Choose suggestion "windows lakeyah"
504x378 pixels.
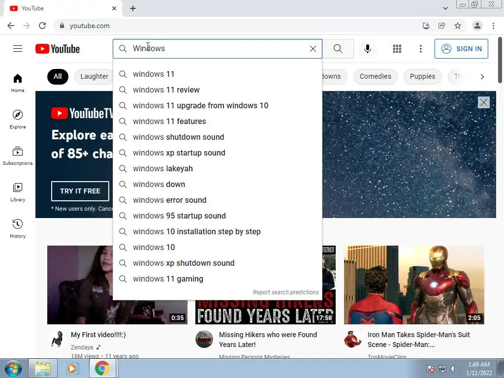pos(217,168)
